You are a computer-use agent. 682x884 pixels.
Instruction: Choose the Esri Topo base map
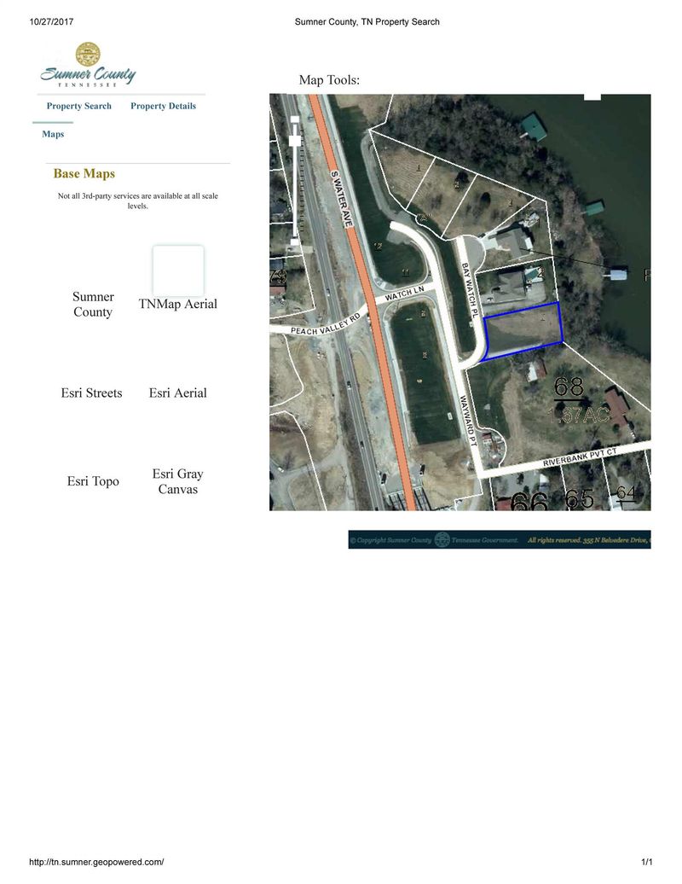[x=93, y=481]
